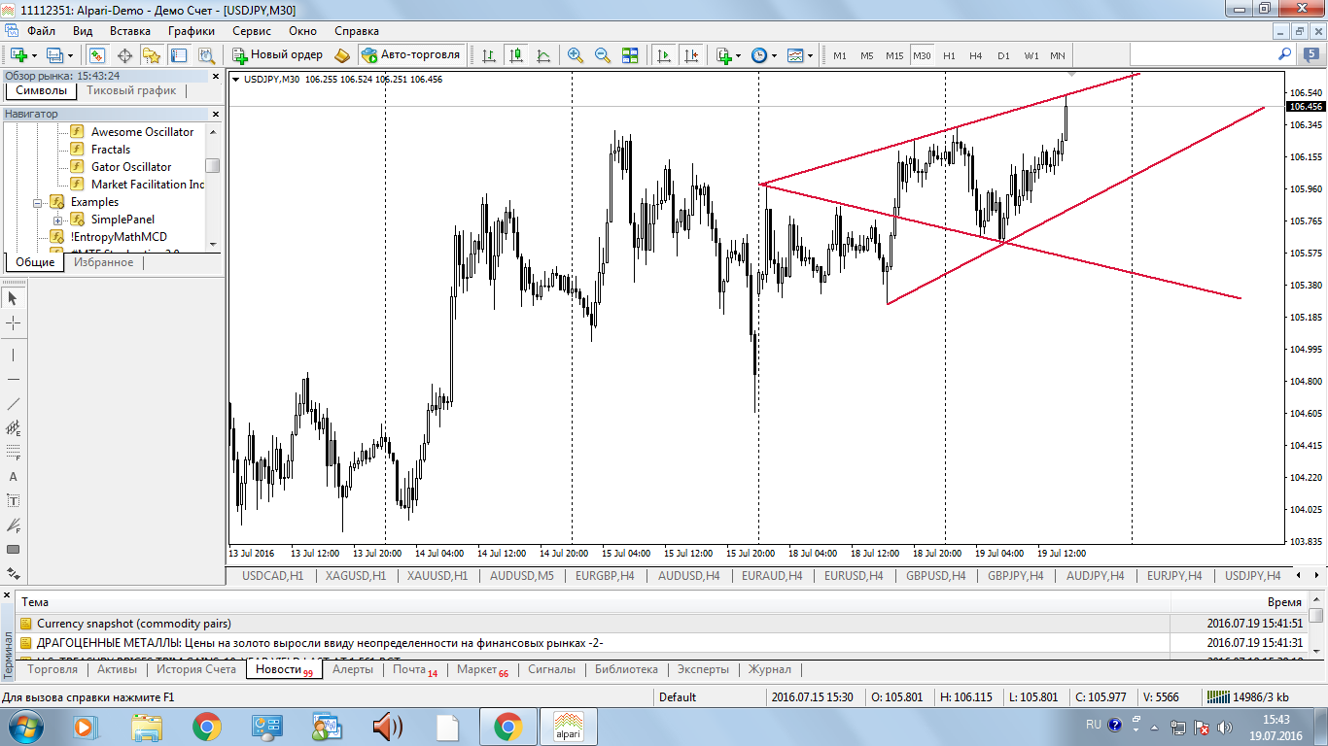The height and width of the screenshot is (746, 1328).
Task: Open the arrows objects tool
Action: pyautogui.click(x=14, y=573)
